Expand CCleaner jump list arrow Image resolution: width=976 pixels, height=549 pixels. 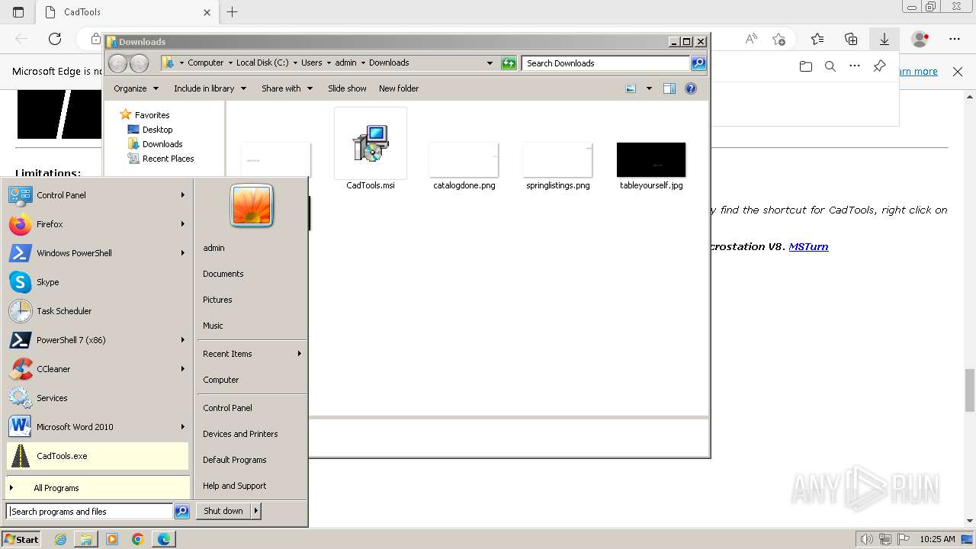pos(183,369)
